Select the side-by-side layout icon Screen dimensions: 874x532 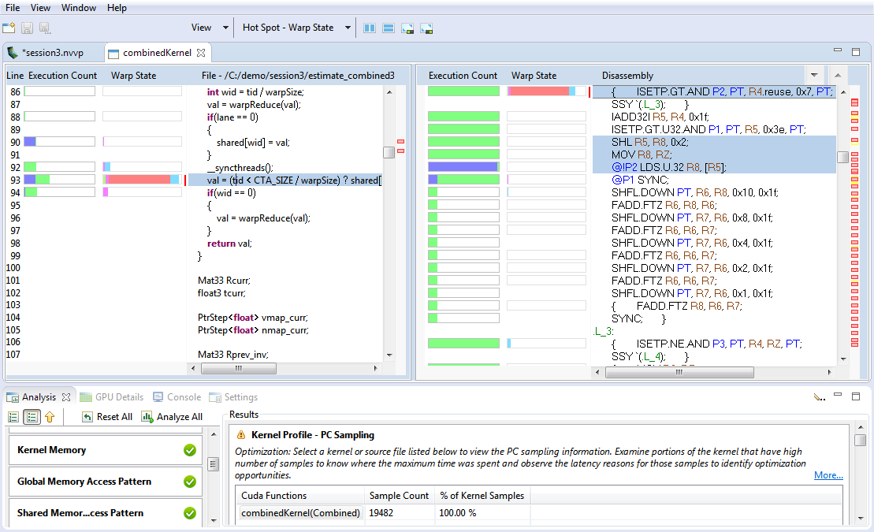[369, 27]
